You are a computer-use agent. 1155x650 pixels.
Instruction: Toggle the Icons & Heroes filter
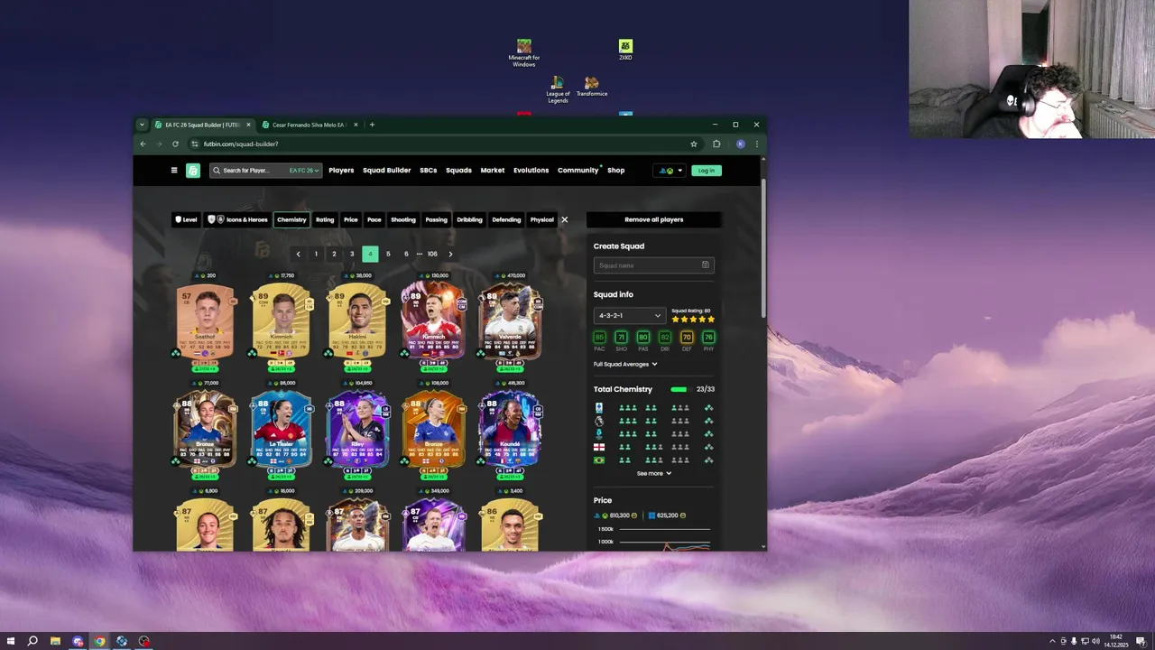[x=238, y=219]
